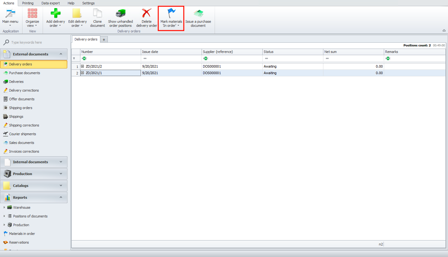The width and height of the screenshot is (448, 257).
Task: Click Issue date filter cell
Action: point(171,58)
